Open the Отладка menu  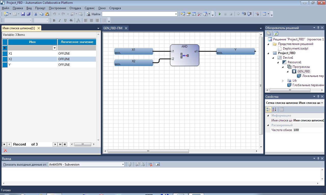pyautogui.click(x=75, y=8)
